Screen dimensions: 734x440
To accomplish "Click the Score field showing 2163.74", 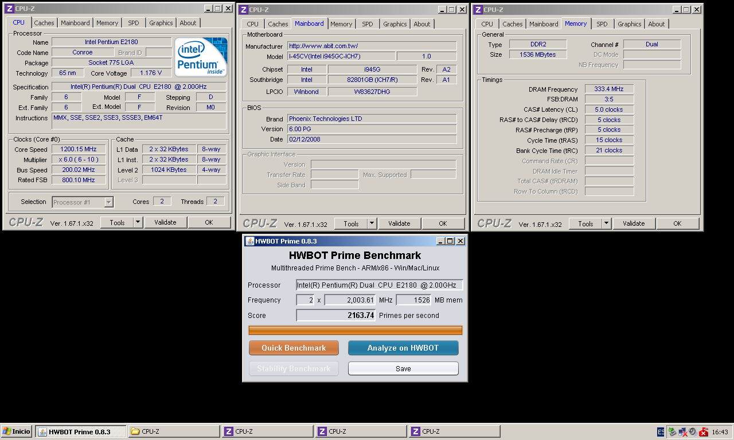I will pos(336,315).
